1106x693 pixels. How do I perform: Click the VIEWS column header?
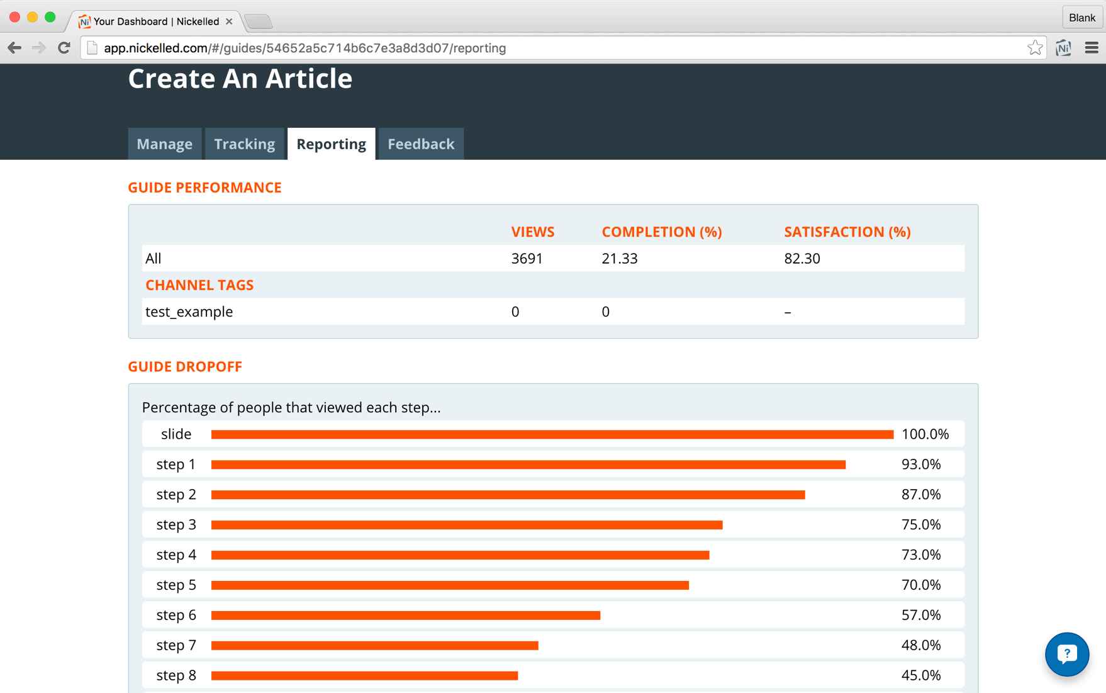pos(533,232)
